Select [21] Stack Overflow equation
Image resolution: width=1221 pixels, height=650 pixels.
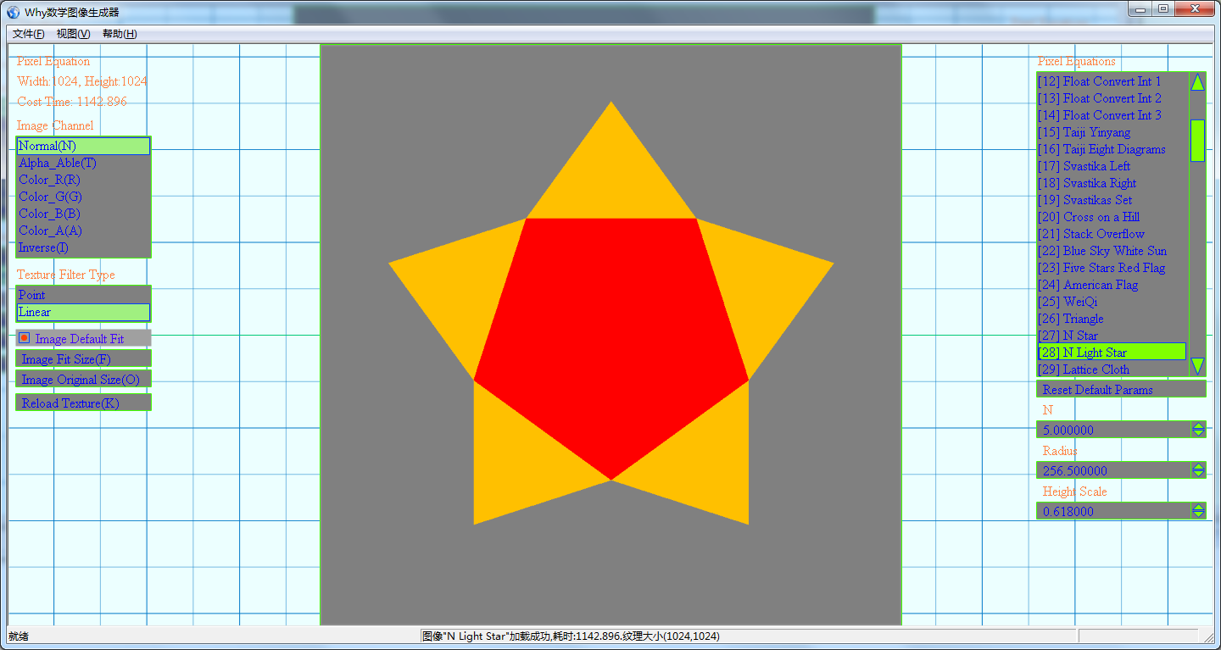[x=1112, y=234]
